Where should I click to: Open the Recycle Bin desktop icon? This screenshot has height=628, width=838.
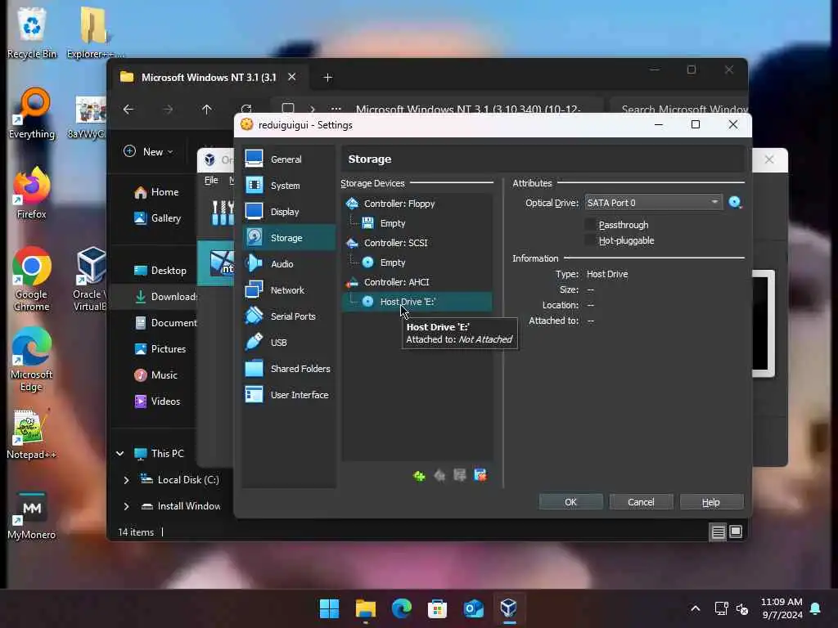click(x=32, y=33)
